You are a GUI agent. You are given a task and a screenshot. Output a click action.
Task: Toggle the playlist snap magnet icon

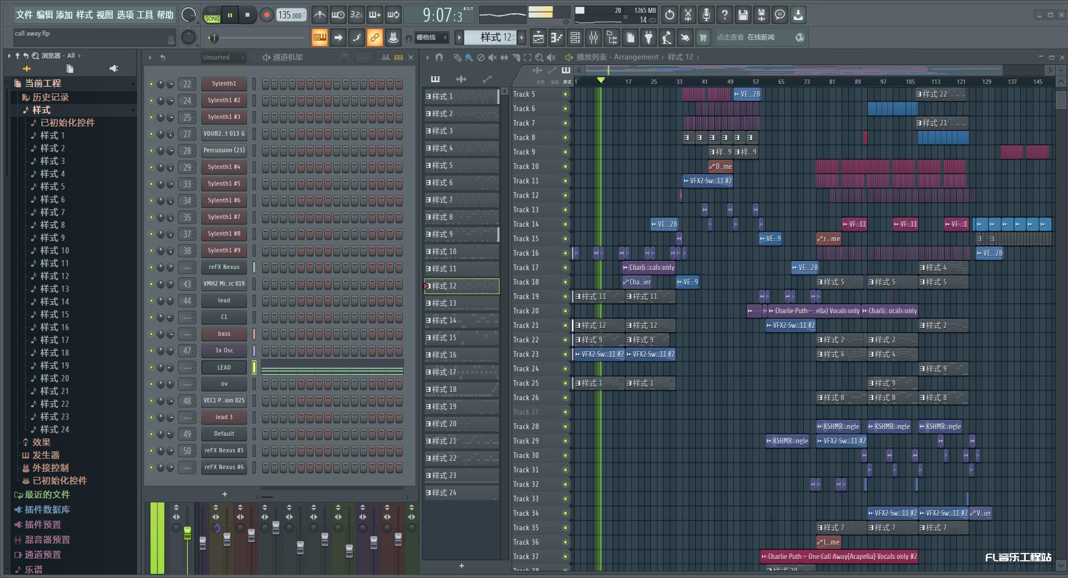439,57
